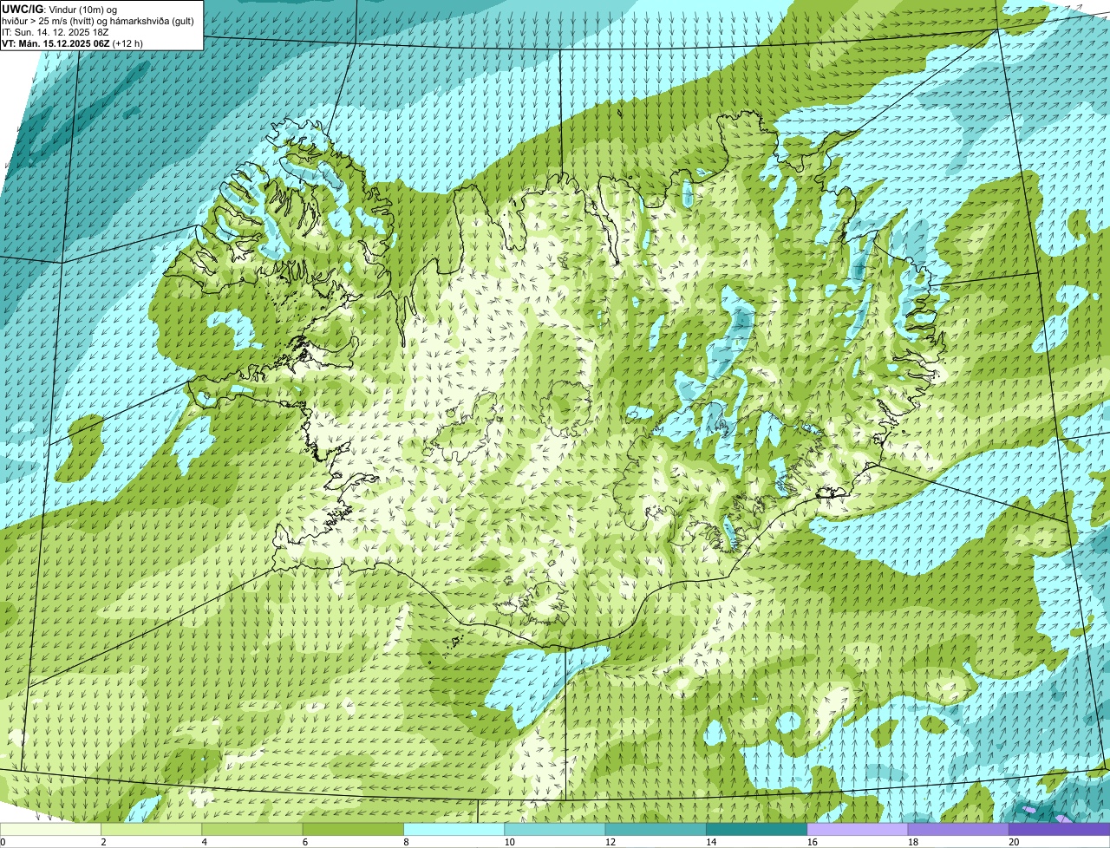Viewport: 1110px width, 848px height.
Task: Click the 0–2 m/s pale yellow legend swatch
Action: 50,829
